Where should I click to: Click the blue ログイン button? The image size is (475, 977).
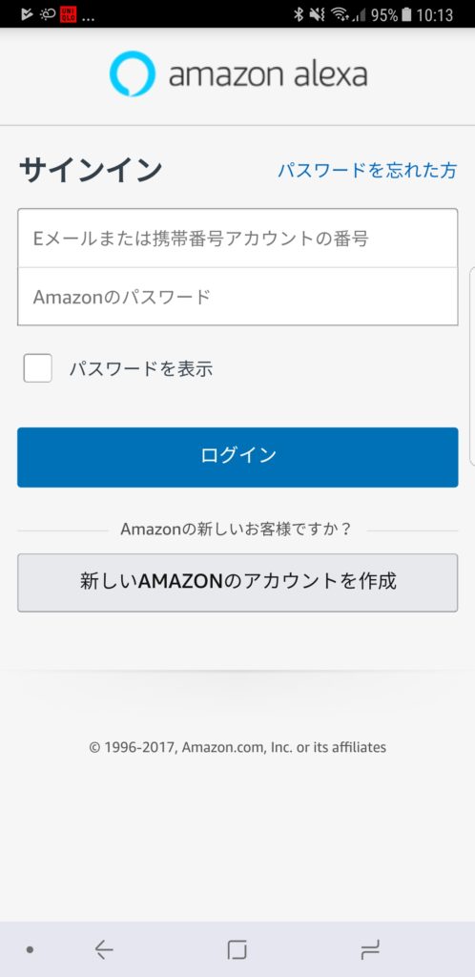[237, 457]
